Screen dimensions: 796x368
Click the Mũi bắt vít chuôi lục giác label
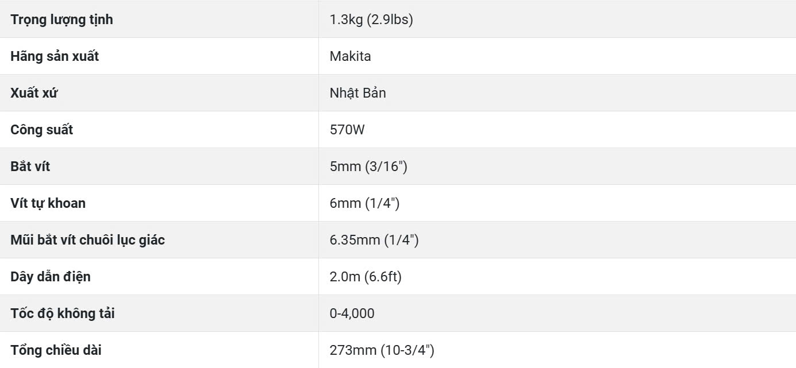point(87,240)
